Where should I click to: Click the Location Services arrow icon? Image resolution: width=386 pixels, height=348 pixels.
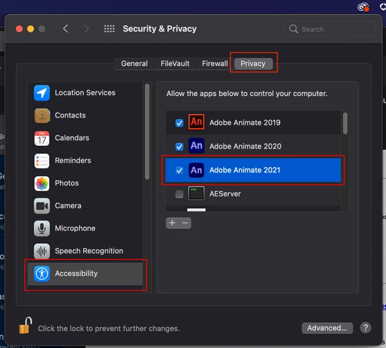click(x=42, y=93)
